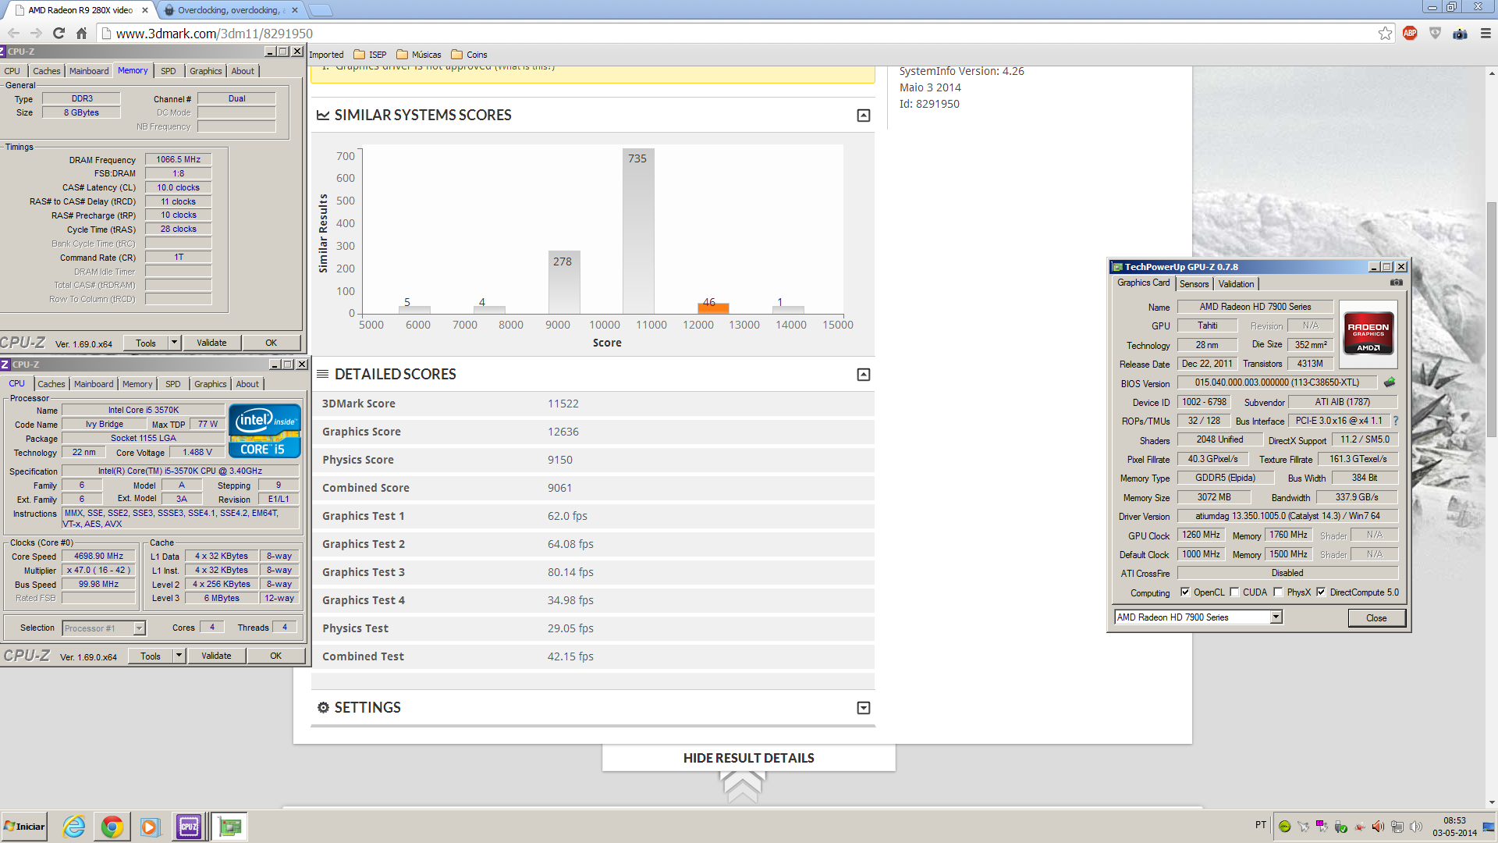Click Validate in the upper CPU-Z window
Image resolution: width=1498 pixels, height=843 pixels.
point(211,343)
